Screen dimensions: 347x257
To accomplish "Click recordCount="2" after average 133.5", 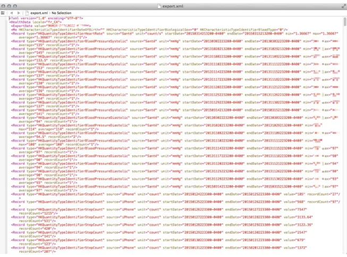I will (x=65, y=60).
